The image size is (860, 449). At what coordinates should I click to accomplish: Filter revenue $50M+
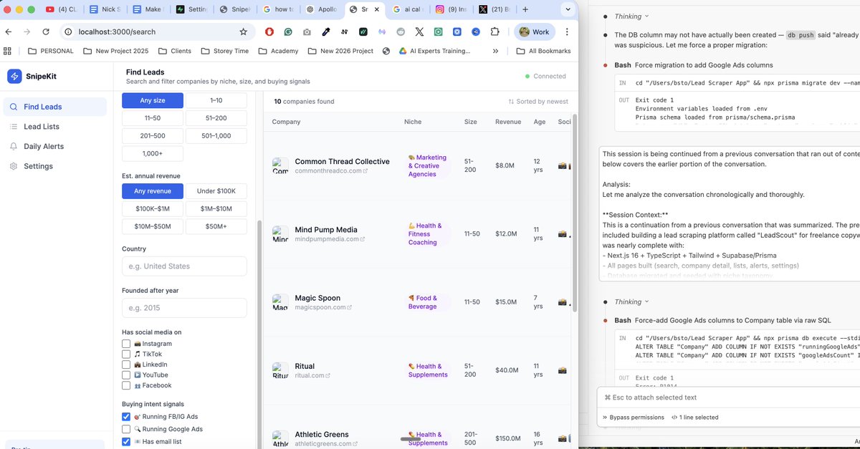[216, 226]
